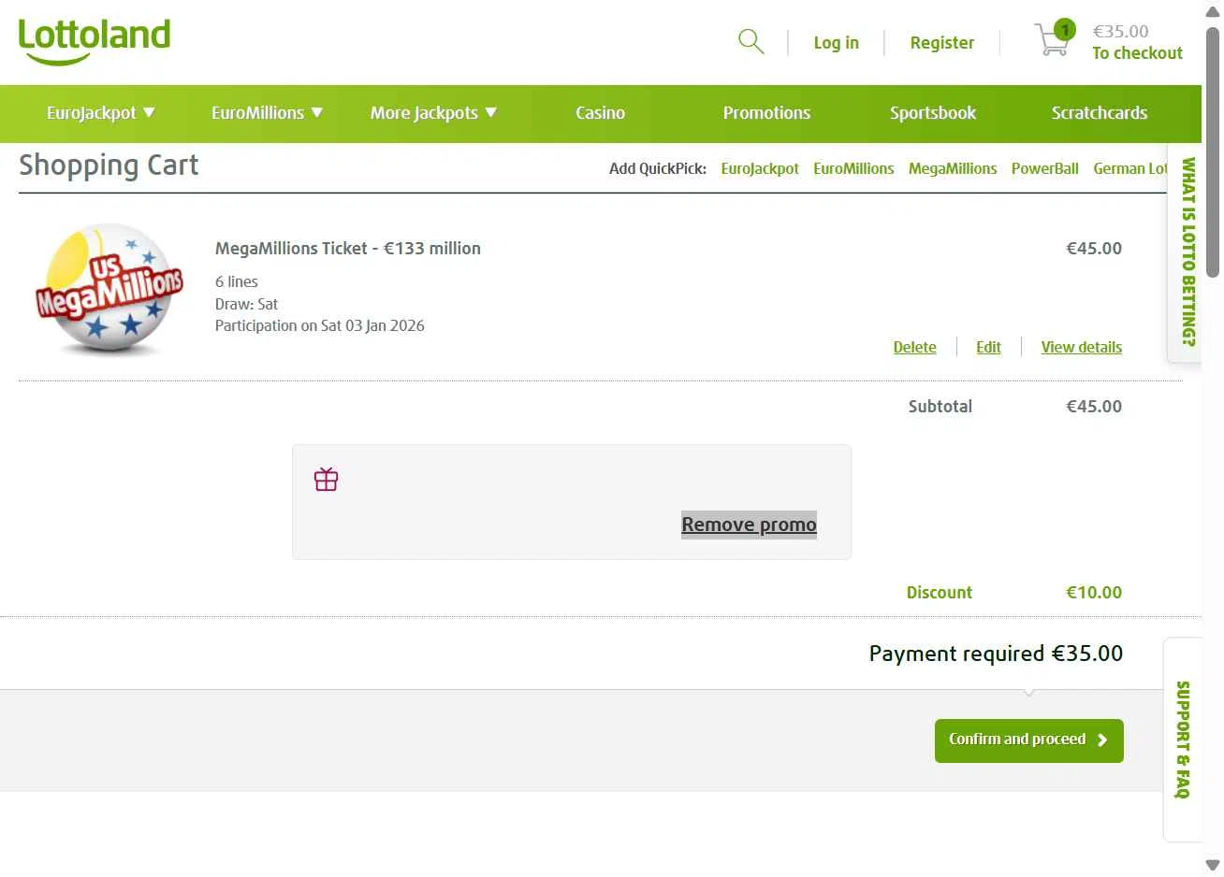Add a German Lotto QuickPick
The image size is (1224, 877).
(x=1130, y=169)
